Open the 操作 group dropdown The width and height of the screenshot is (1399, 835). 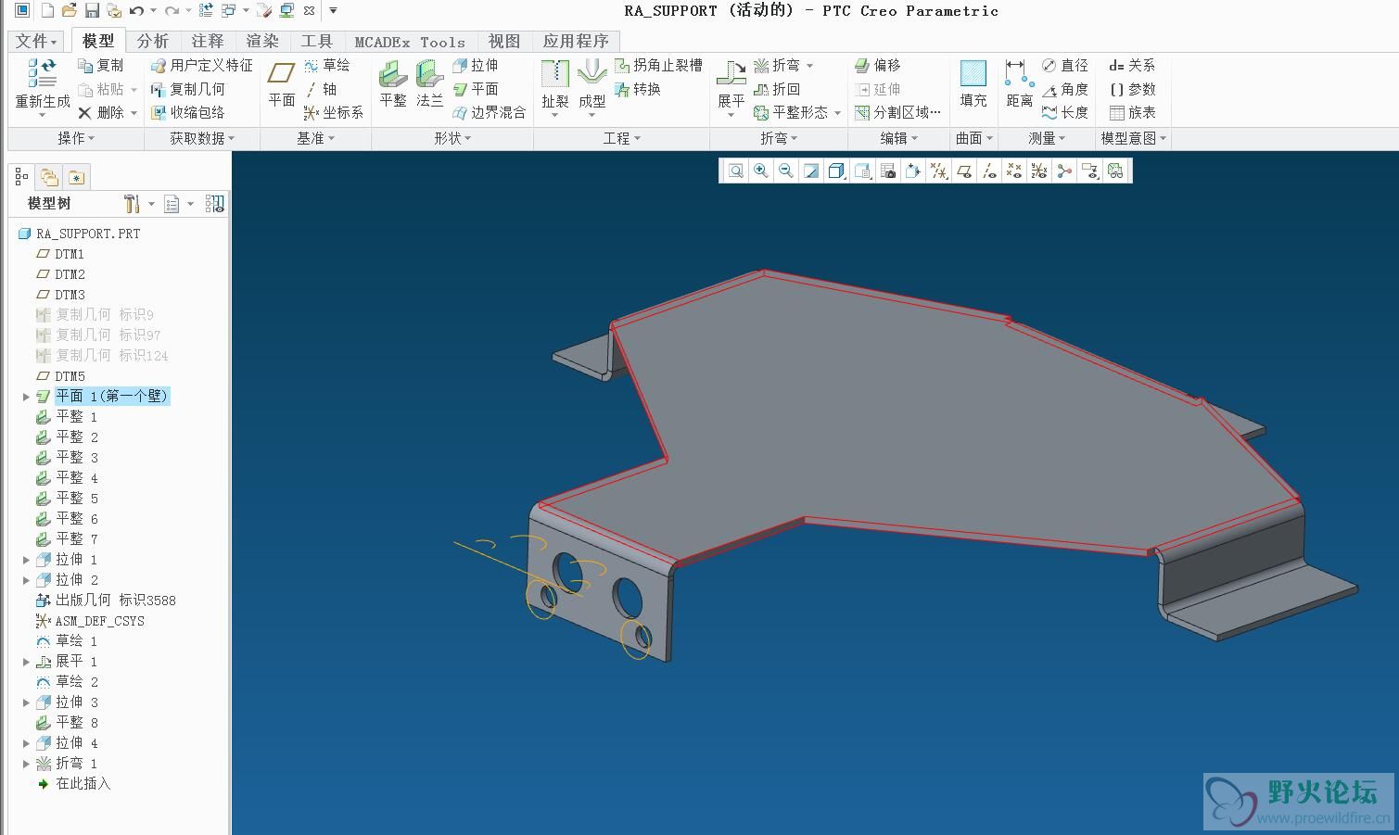(76, 138)
